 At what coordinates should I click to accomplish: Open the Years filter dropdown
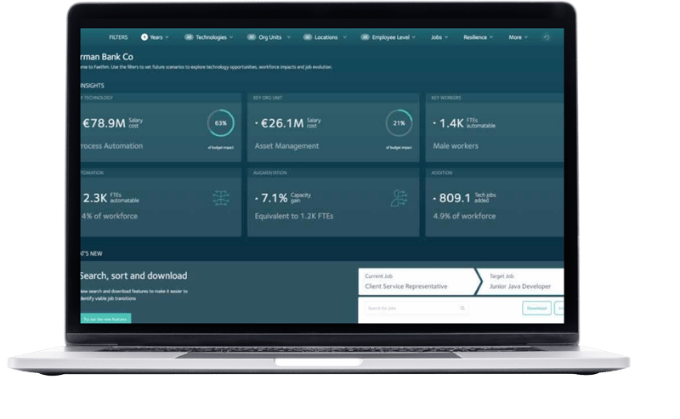point(155,37)
